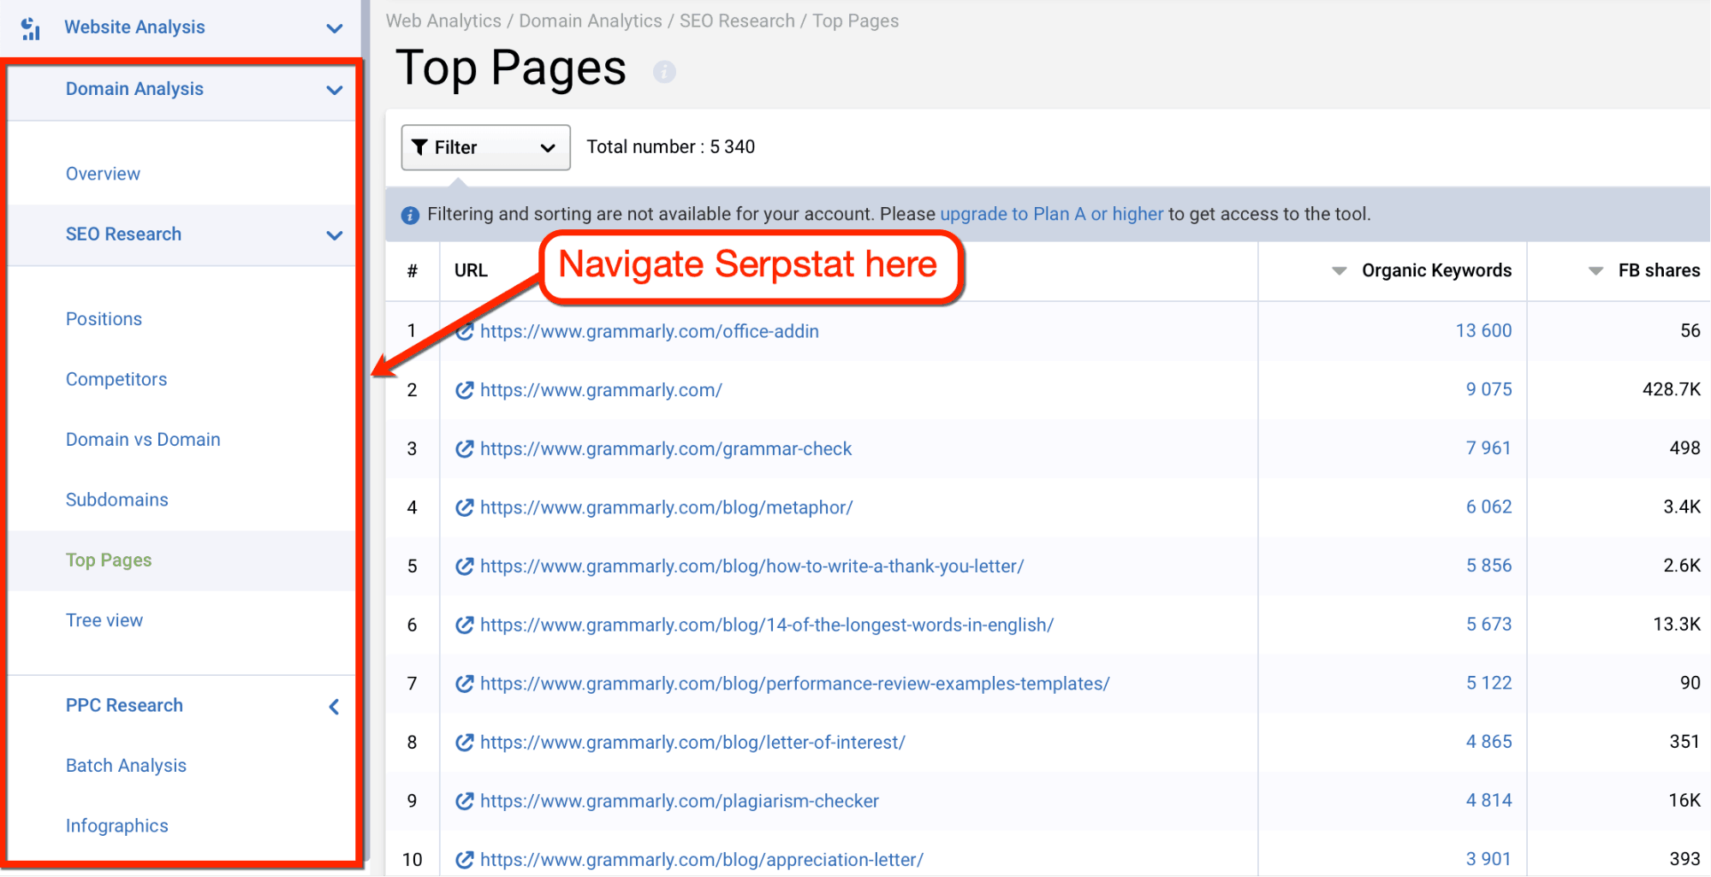Click the upgrade to Plan A or higher link
Image resolution: width=1711 pixels, height=877 pixels.
pos(1051,214)
